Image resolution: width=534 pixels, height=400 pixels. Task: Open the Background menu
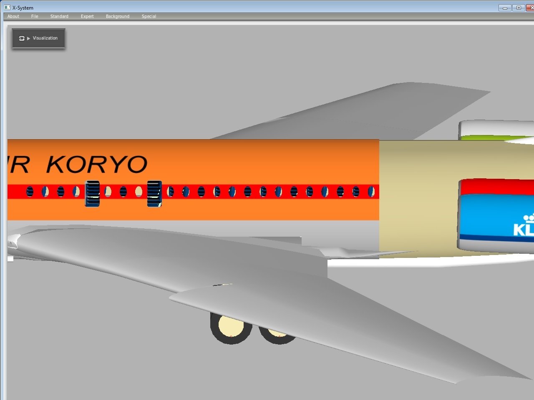(118, 16)
